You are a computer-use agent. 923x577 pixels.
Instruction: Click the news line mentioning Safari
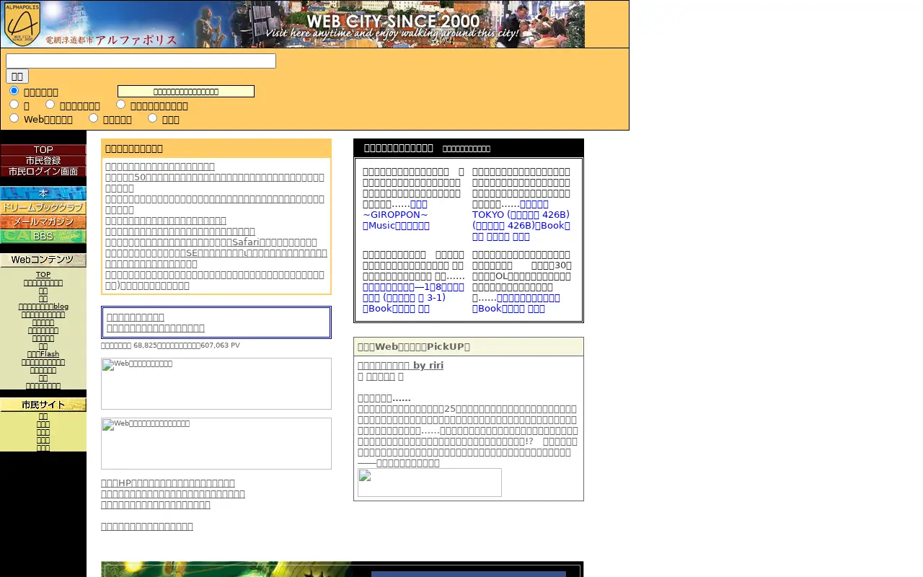tap(211, 242)
